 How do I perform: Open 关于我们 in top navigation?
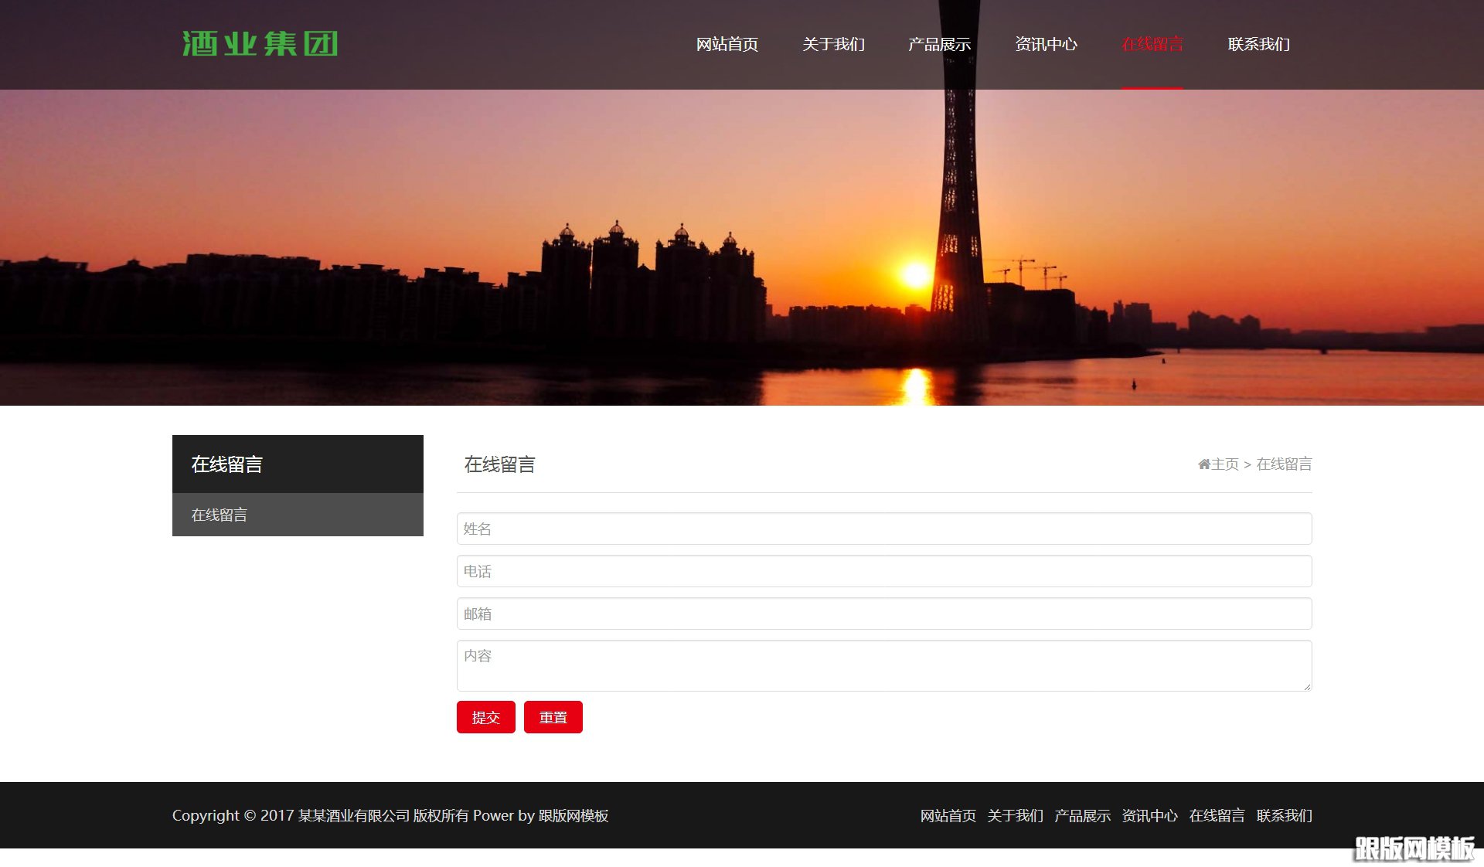coord(833,44)
